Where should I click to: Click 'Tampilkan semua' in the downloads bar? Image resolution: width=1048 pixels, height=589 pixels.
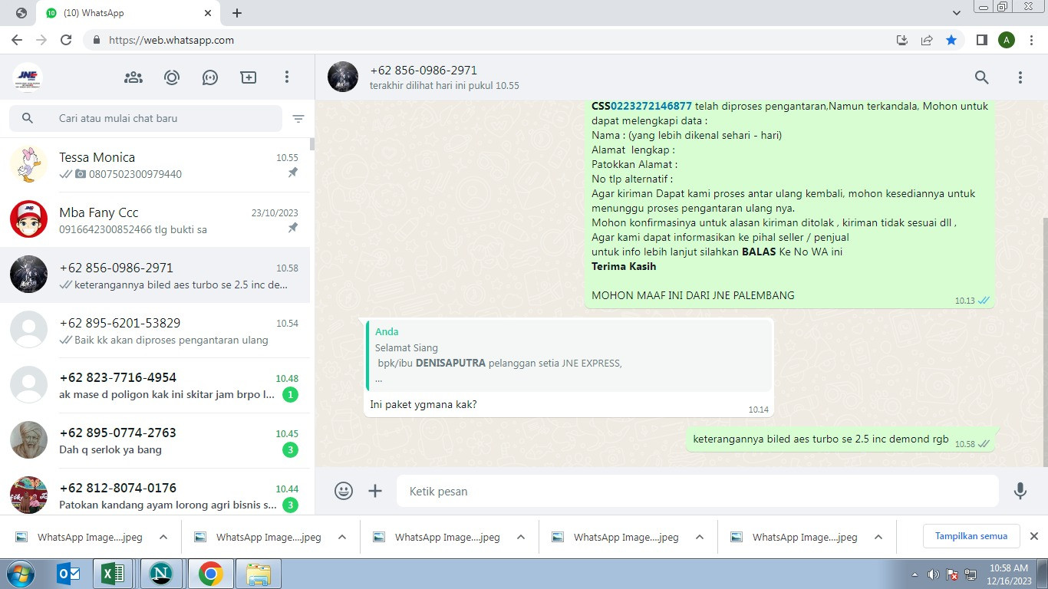click(x=971, y=536)
